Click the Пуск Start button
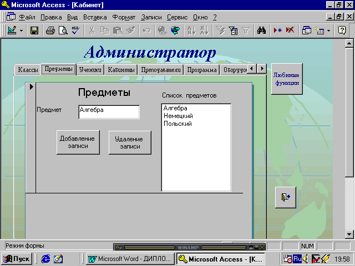The image size is (355, 266). coord(17,259)
